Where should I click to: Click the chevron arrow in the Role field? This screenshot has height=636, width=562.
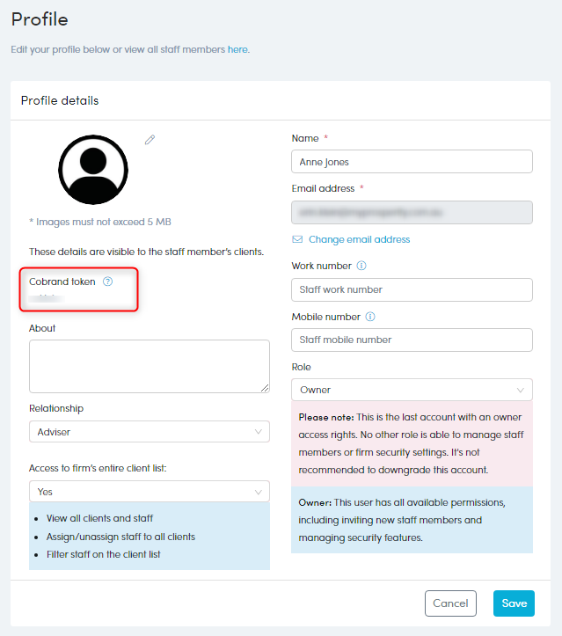point(521,391)
